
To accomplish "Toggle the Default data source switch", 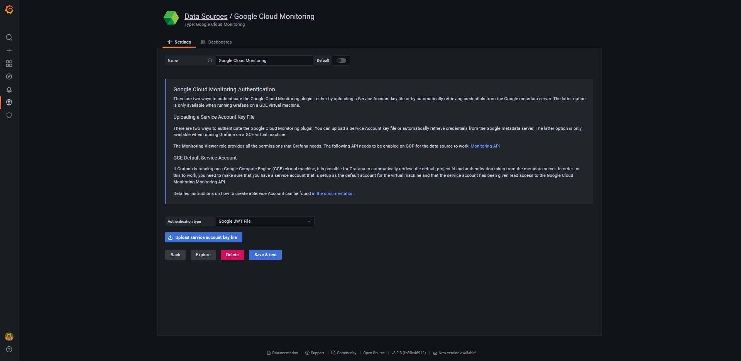I will coord(341,60).
